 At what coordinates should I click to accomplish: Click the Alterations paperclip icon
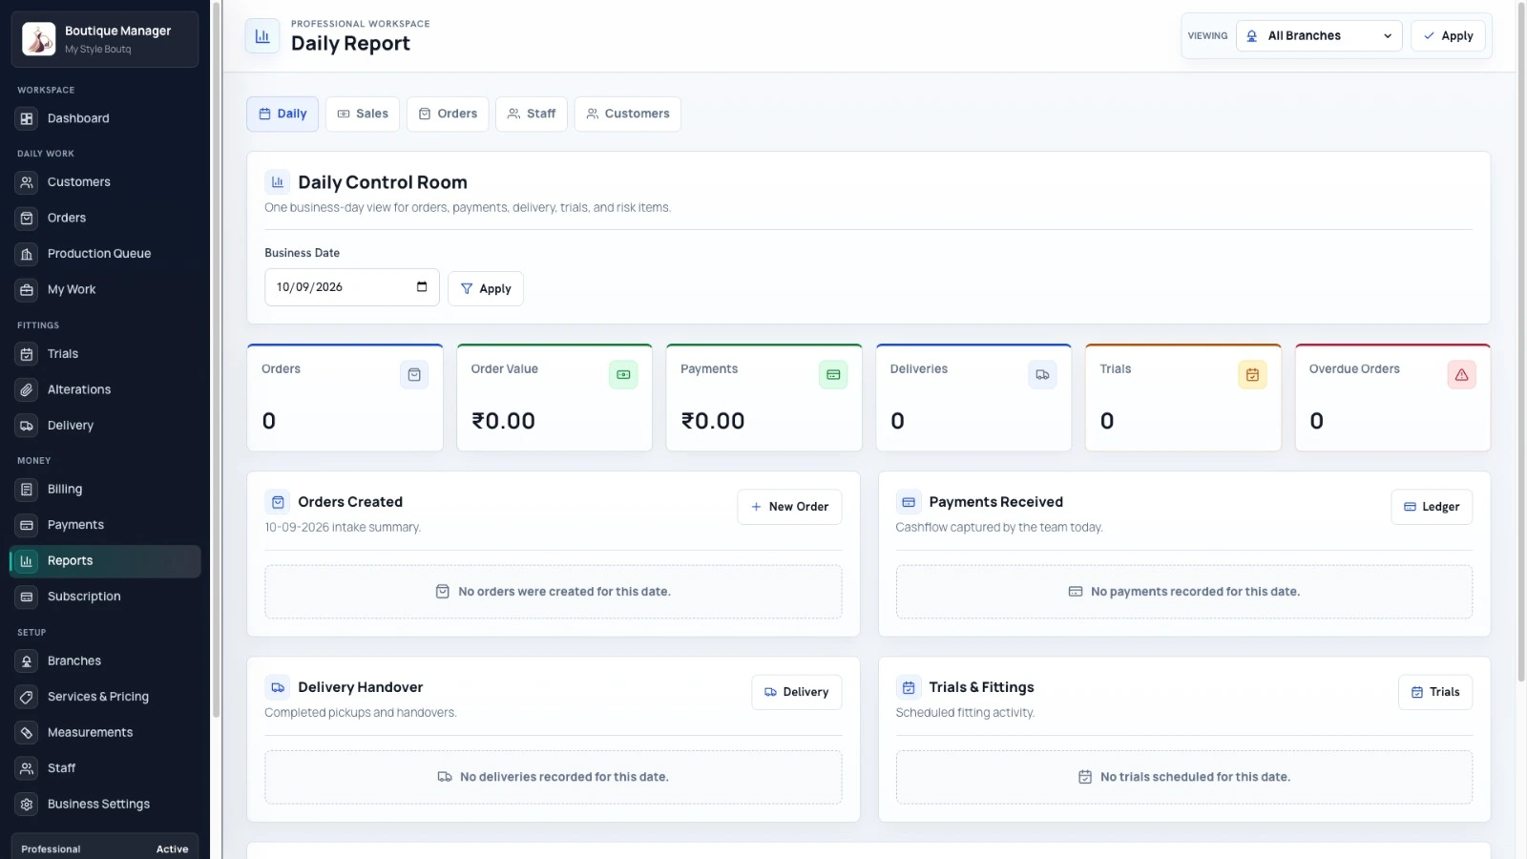[x=27, y=389]
